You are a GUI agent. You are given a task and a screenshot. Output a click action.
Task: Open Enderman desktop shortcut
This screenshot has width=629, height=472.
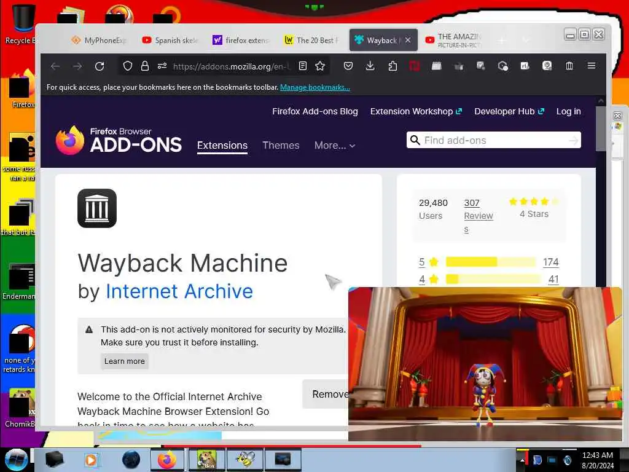pyautogui.click(x=19, y=281)
